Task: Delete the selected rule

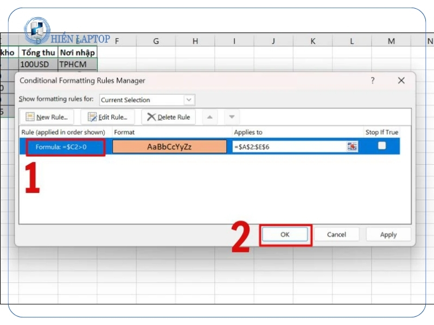Action: (169, 117)
